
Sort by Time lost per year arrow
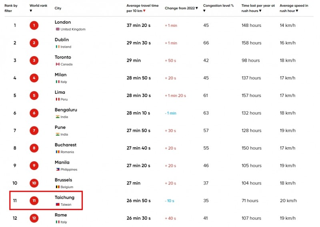click(260, 11)
